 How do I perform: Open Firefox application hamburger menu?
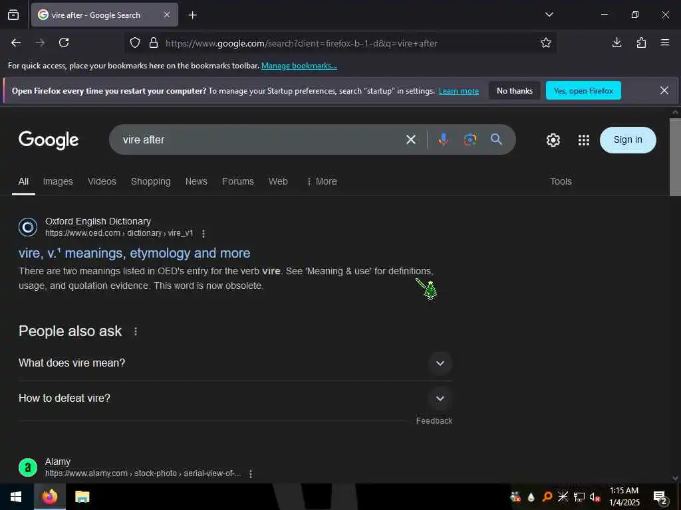click(x=665, y=42)
